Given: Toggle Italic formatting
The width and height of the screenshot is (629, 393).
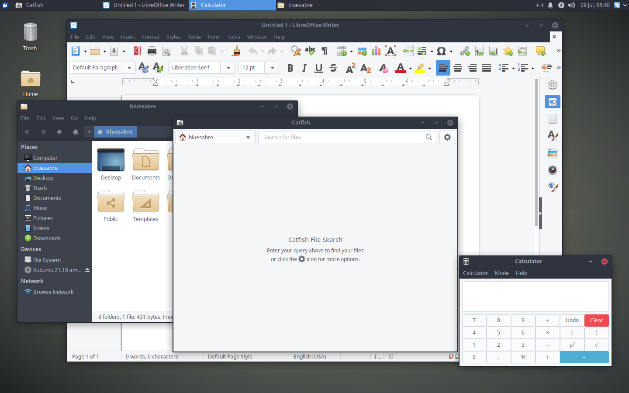Looking at the screenshot, I should pyautogui.click(x=304, y=68).
